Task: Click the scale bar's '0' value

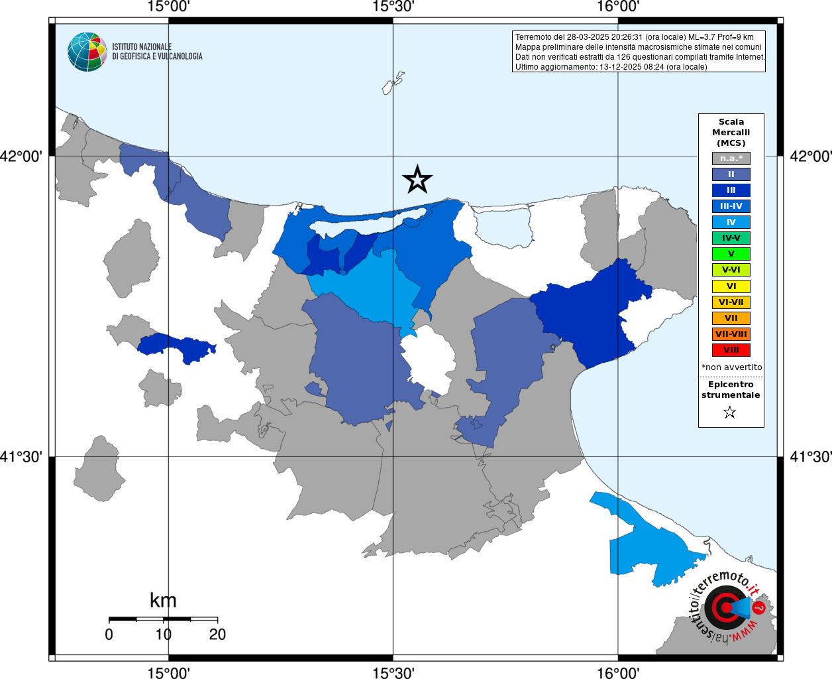Action: pos(109,635)
